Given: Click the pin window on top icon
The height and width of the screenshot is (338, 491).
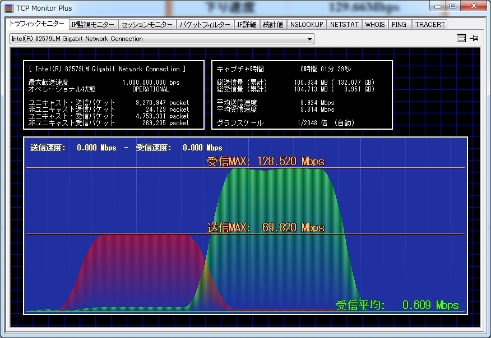Looking at the screenshot, I should coord(474,38).
